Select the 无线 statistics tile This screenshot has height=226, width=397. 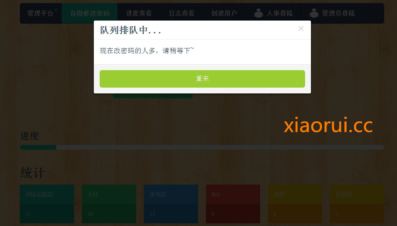tap(109, 204)
